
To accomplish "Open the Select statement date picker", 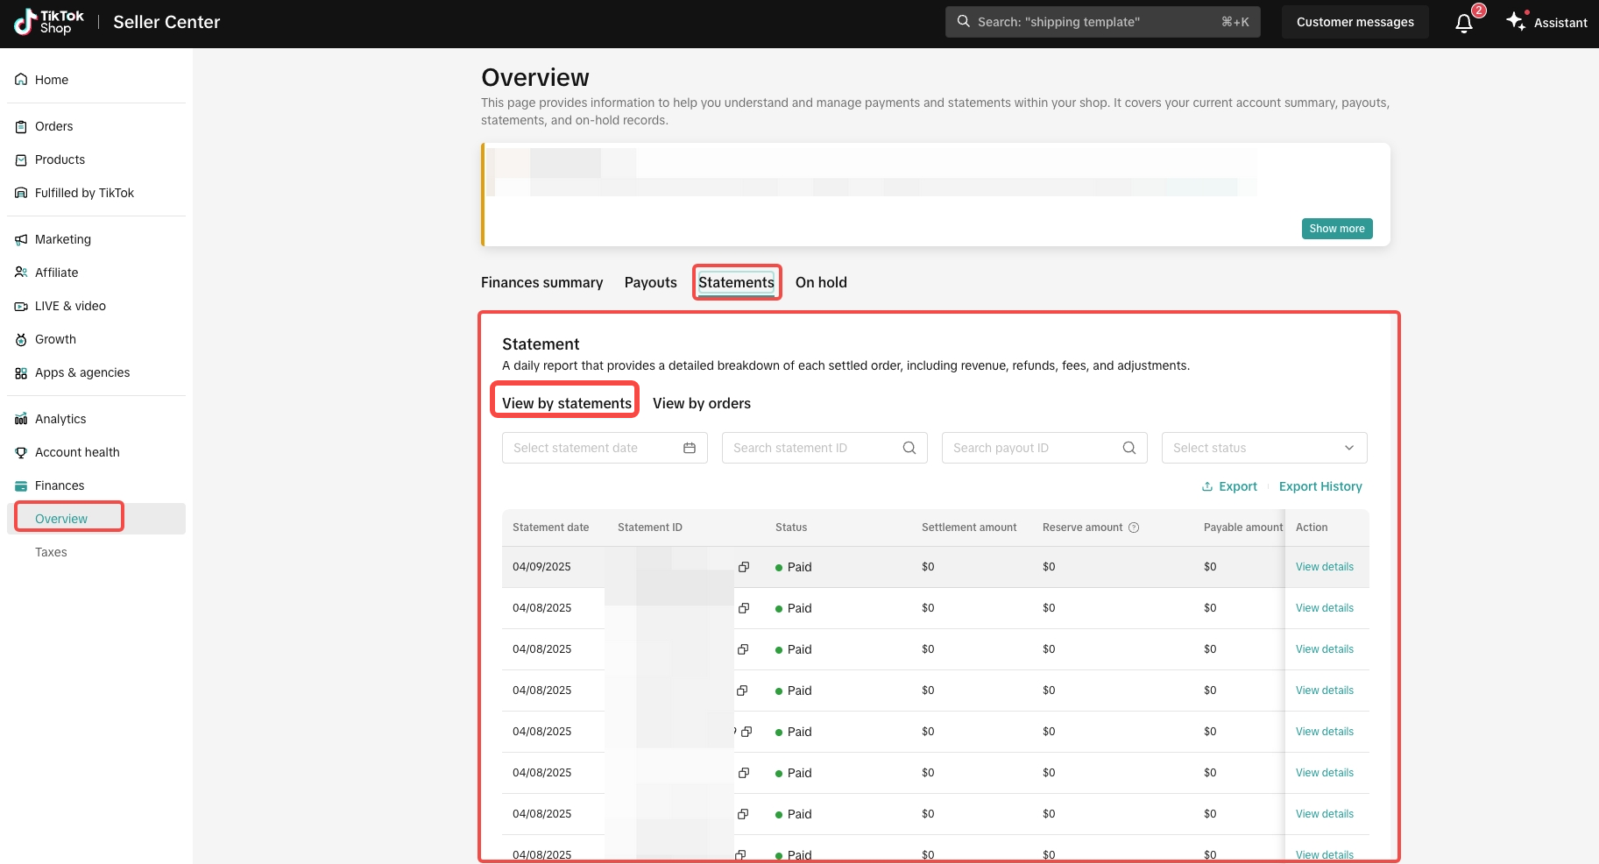I will [x=605, y=448].
